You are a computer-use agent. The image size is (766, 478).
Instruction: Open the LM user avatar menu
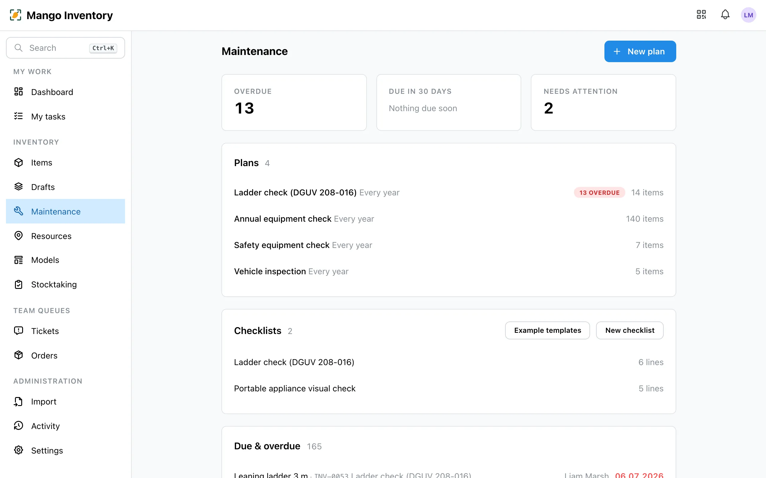point(748,15)
